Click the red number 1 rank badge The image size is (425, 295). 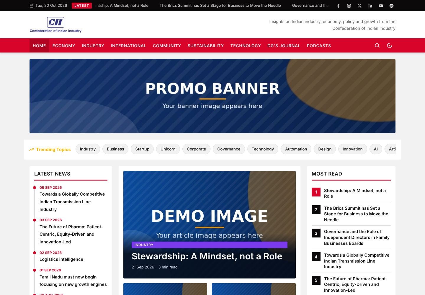(316, 192)
